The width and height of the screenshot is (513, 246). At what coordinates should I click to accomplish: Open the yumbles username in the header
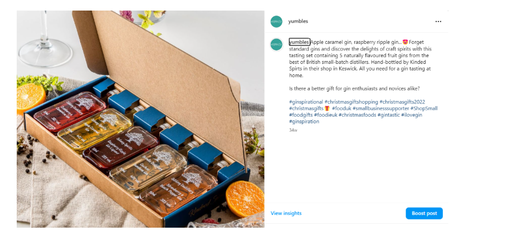click(298, 22)
